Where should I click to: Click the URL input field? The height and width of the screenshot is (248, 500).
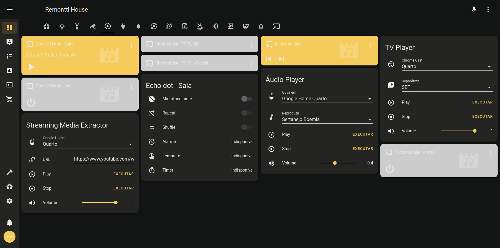pyautogui.click(x=104, y=159)
